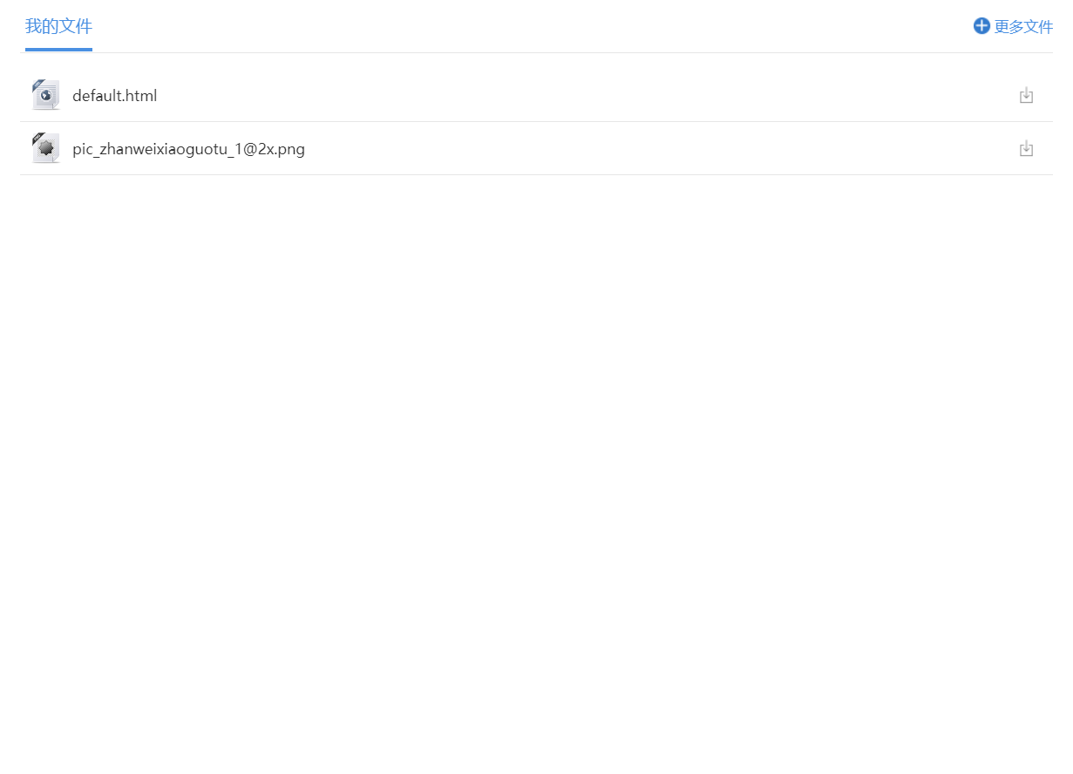Add more files using the 更多文件 text
The image size is (1073, 774).
coord(1023,27)
